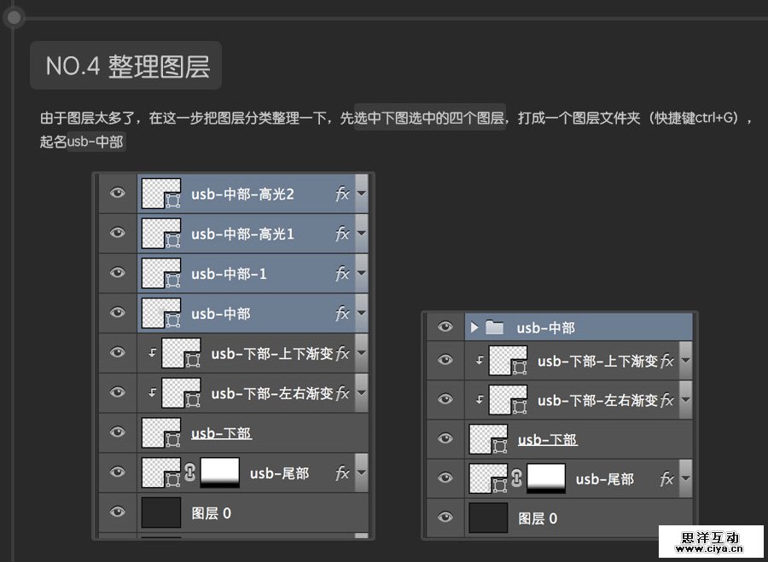This screenshot has height=562, width=768.
Task: Expand the usb-中部 group disclosure triangle
Action: (x=474, y=328)
